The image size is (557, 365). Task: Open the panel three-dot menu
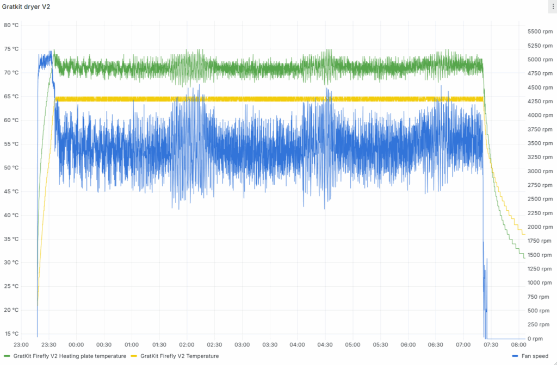pos(553,7)
